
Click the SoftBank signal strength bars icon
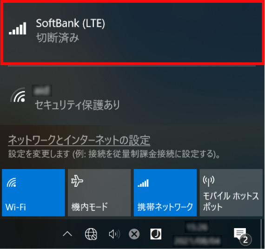[x=18, y=28]
